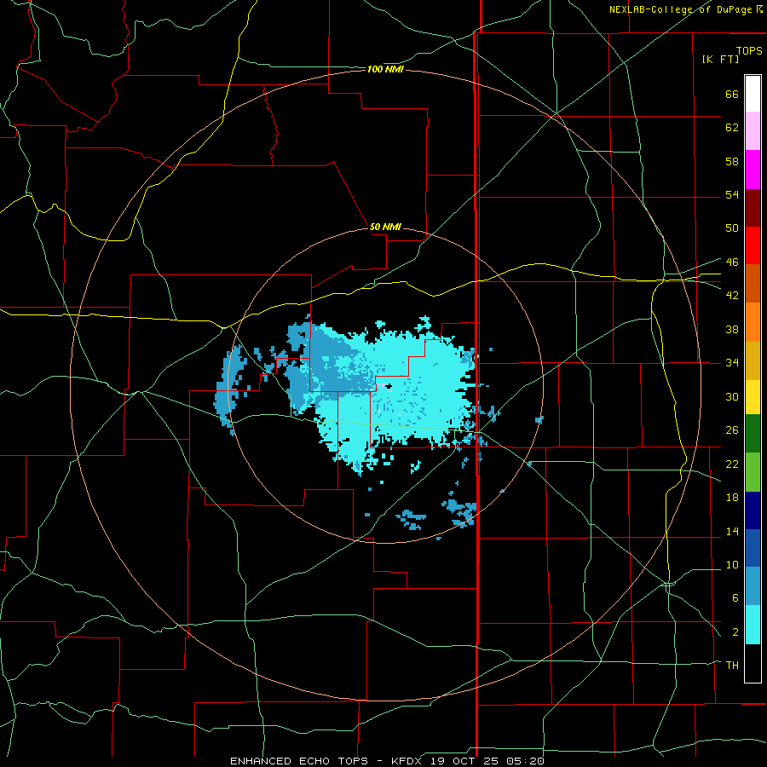Click the legend value 58
Image resolution: width=767 pixels, height=767 pixels.
coord(732,161)
